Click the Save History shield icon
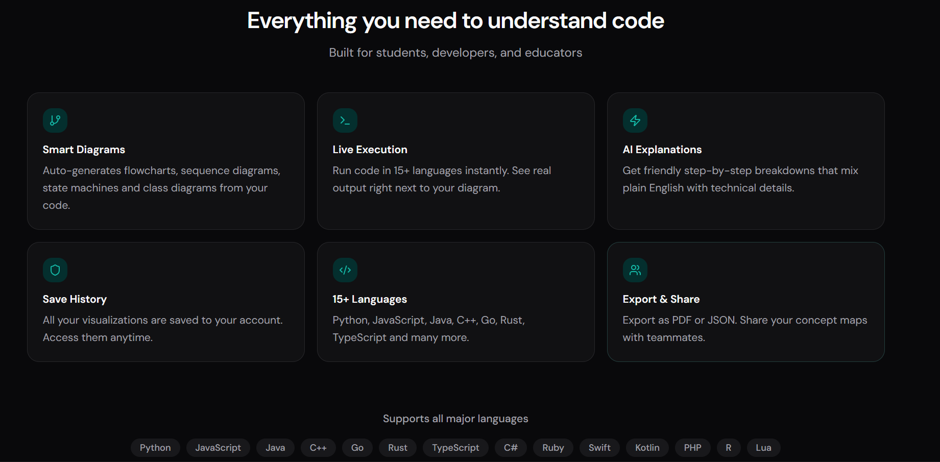The height and width of the screenshot is (462, 940). point(55,270)
